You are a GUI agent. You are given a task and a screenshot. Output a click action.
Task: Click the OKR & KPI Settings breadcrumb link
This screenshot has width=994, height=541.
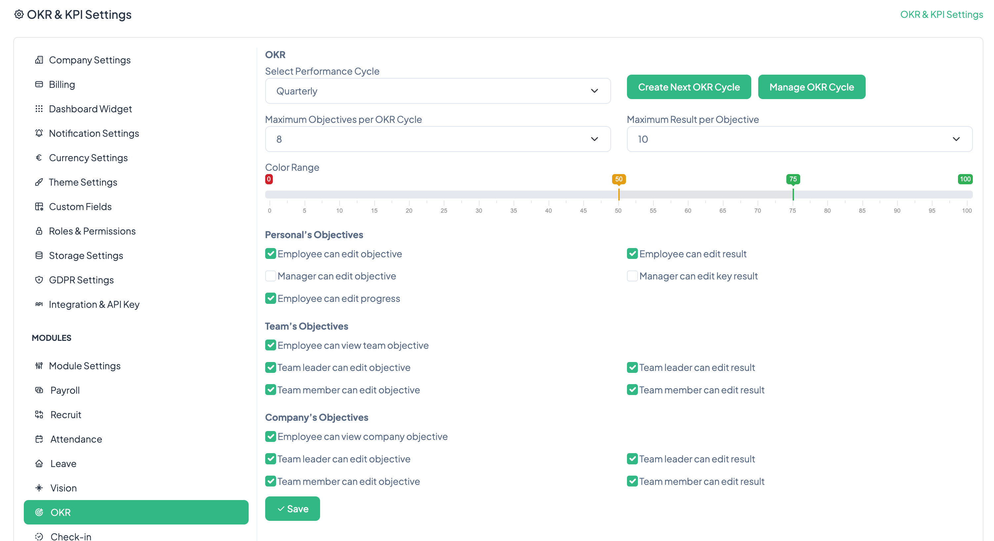[941, 14]
